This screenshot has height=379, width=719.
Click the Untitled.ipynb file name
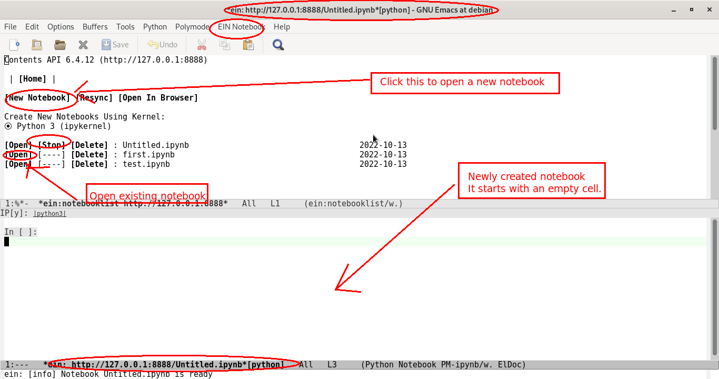pyautogui.click(x=156, y=145)
